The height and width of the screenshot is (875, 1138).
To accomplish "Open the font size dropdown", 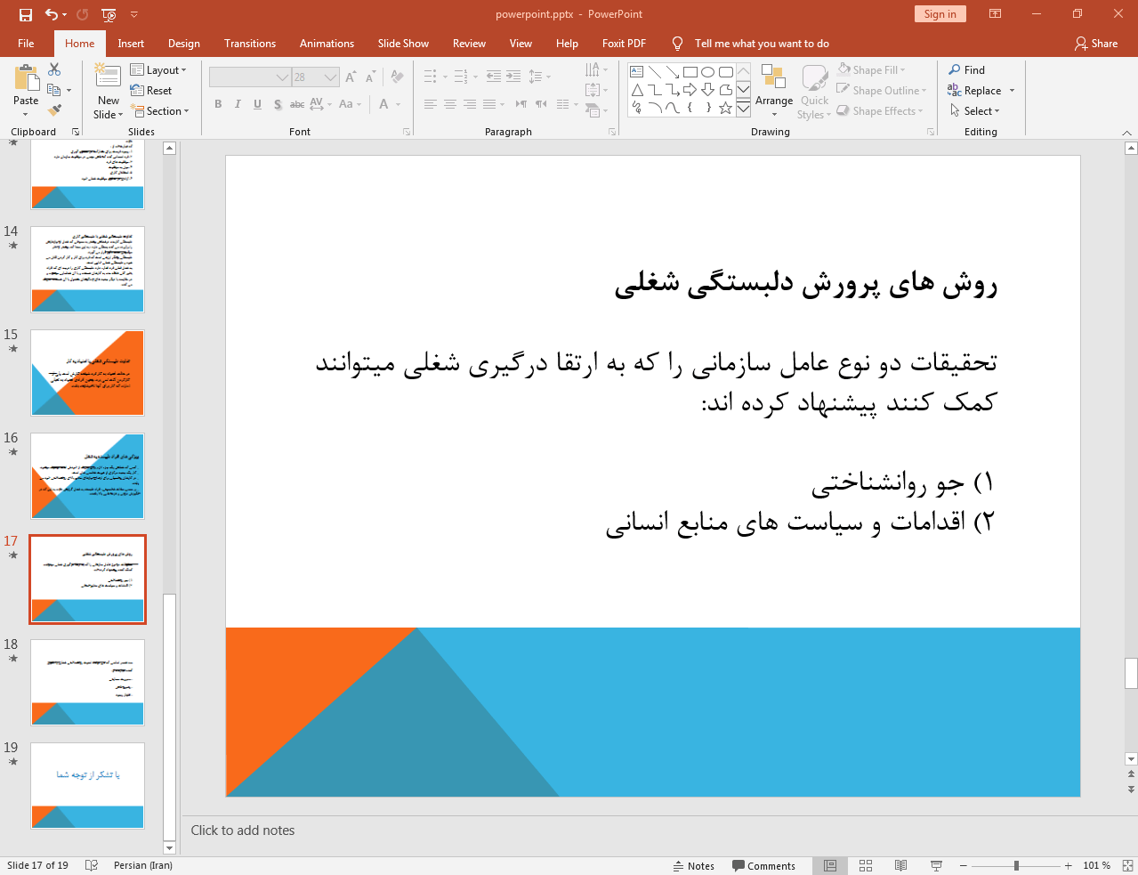I will (x=330, y=77).
